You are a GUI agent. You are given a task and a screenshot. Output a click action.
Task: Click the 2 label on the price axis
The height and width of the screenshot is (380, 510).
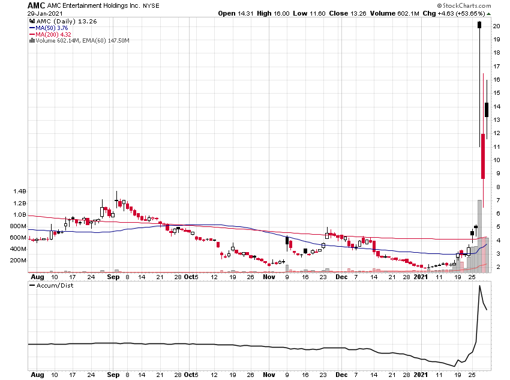pos(498,267)
